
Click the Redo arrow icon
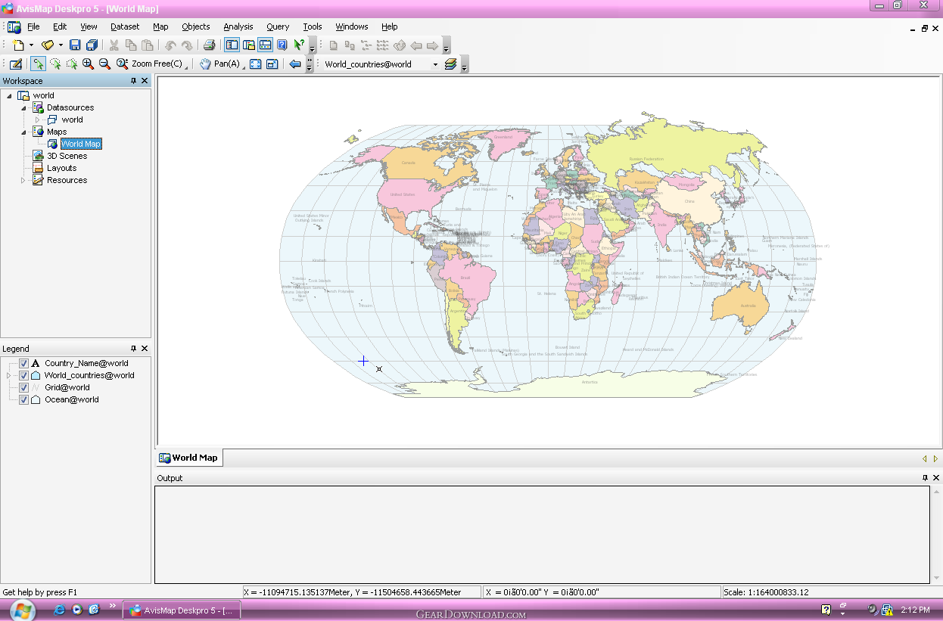click(x=187, y=45)
